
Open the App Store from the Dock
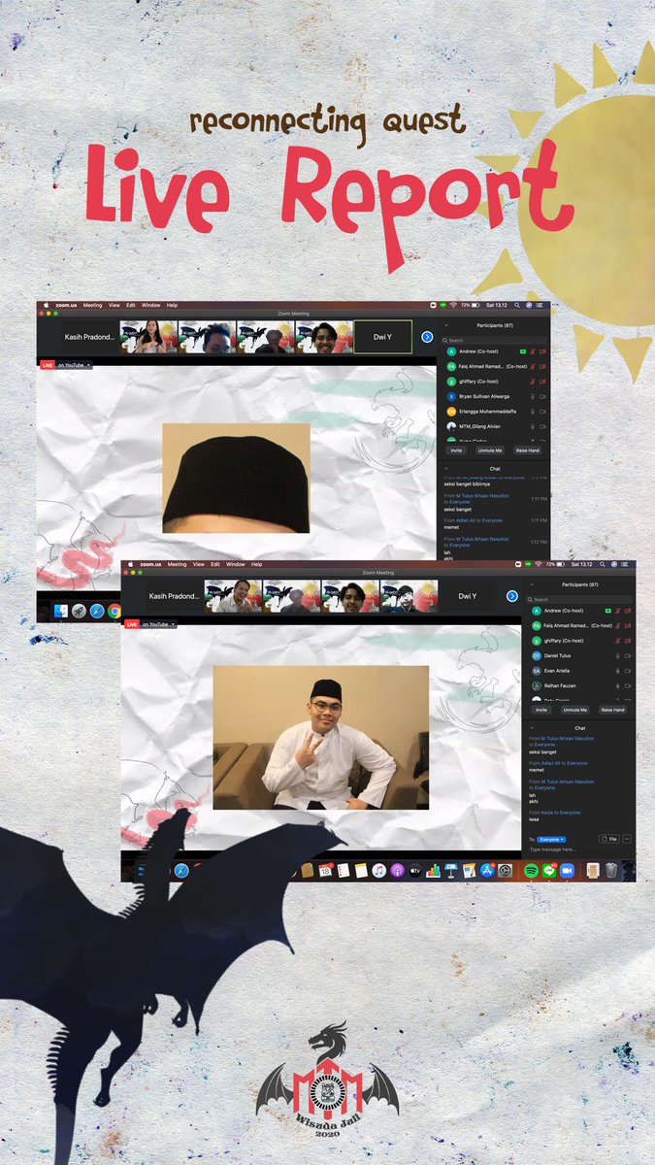coord(487,870)
